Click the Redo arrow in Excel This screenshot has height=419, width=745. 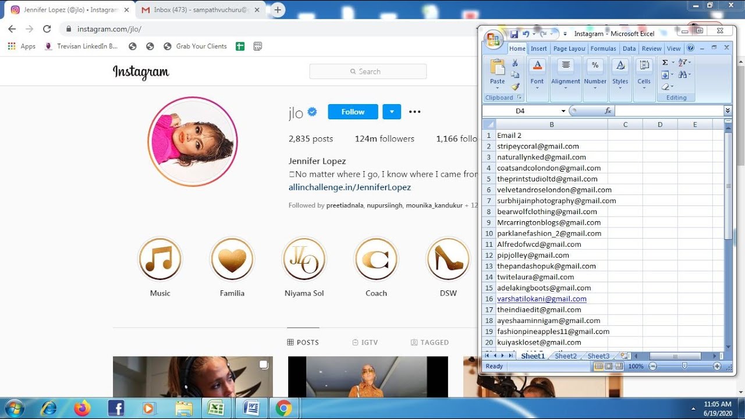(x=543, y=34)
